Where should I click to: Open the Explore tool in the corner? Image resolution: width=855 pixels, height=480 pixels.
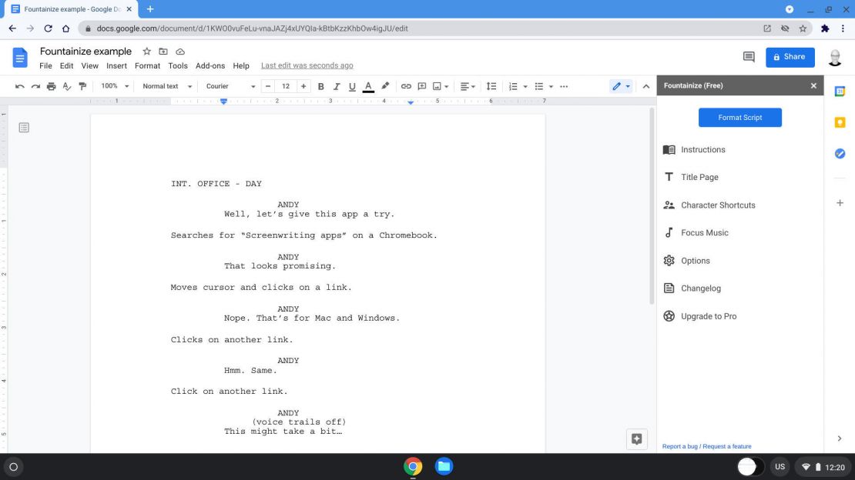click(x=636, y=438)
